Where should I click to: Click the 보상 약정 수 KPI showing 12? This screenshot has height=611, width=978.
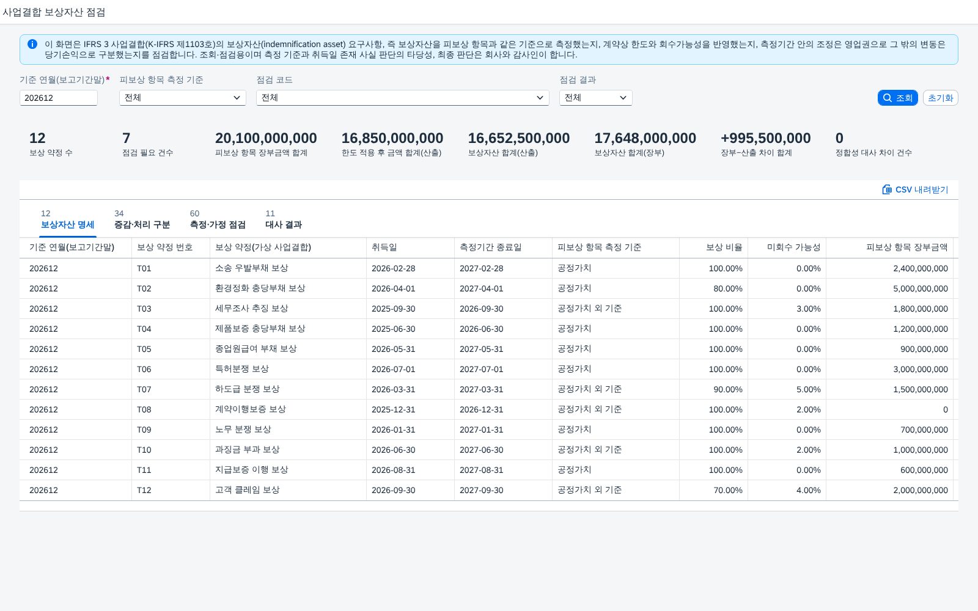tap(51, 144)
